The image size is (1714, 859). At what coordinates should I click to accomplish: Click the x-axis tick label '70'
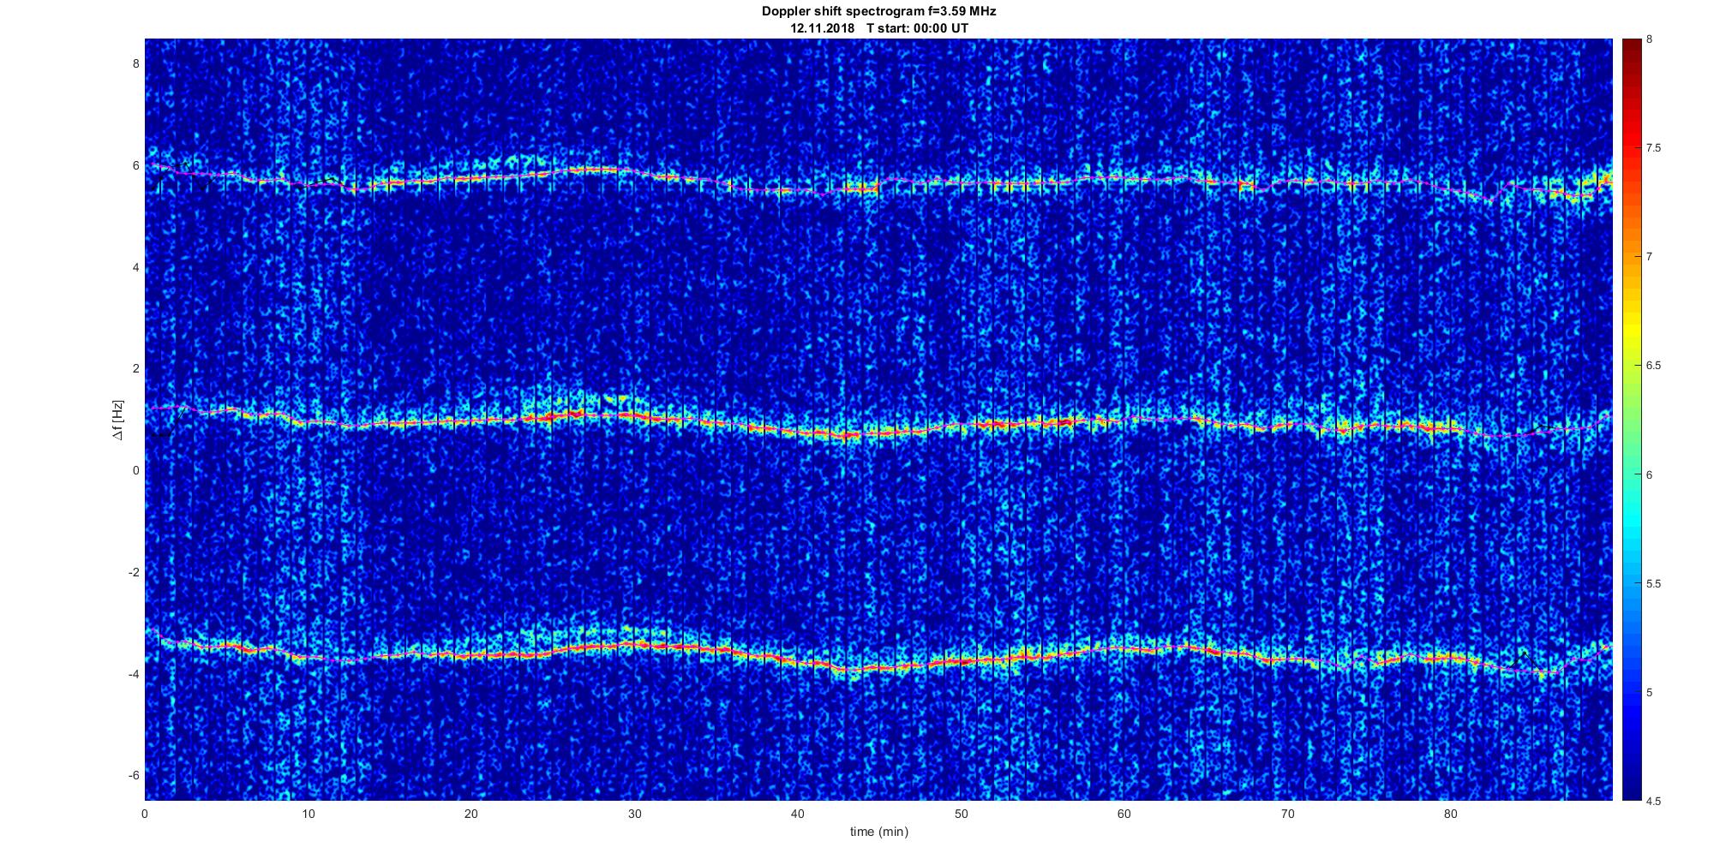coord(1287,814)
